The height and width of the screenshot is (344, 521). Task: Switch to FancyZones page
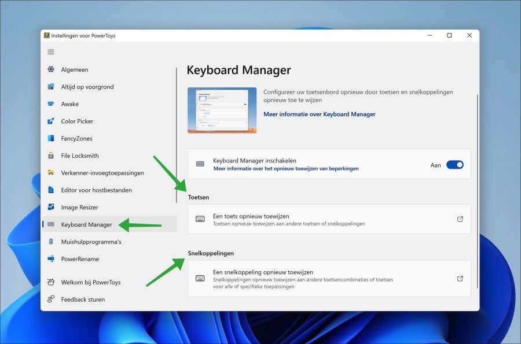coord(109,139)
